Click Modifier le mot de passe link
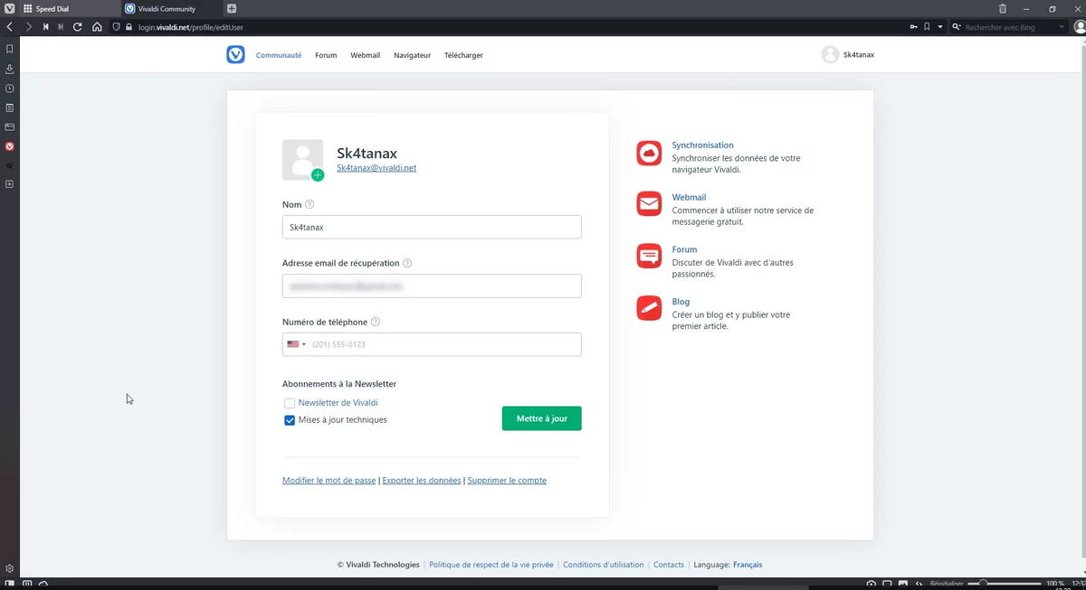 (x=329, y=481)
